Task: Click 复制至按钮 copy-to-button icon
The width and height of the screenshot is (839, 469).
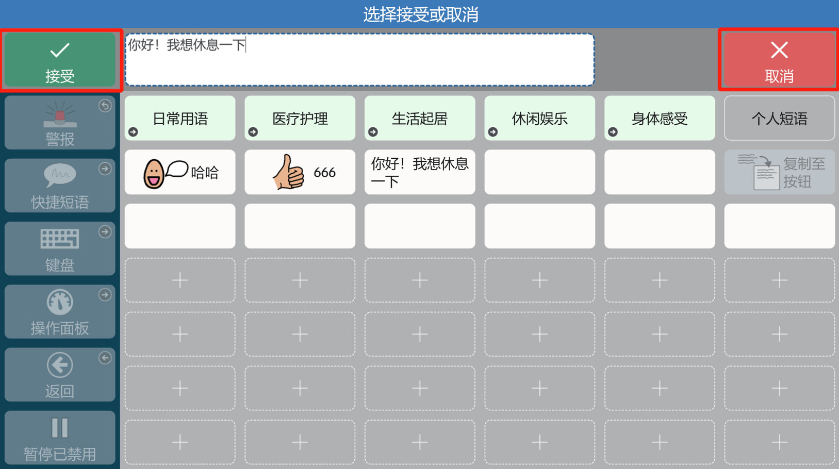Action: pos(779,172)
